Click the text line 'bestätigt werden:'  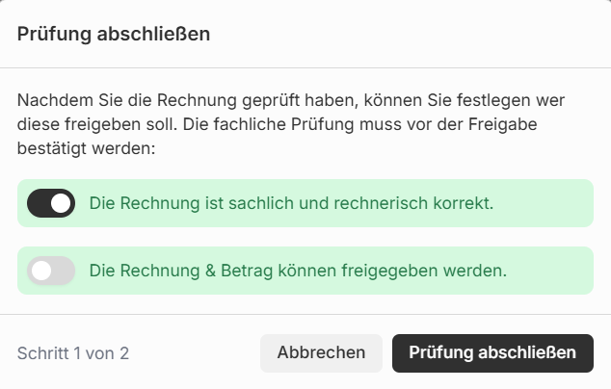click(x=86, y=150)
